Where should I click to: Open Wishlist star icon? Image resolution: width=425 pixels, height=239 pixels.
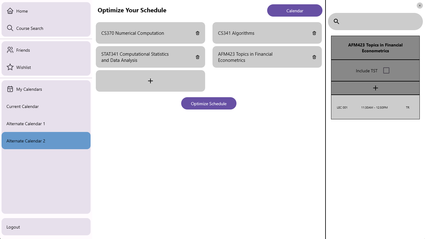pos(10,67)
